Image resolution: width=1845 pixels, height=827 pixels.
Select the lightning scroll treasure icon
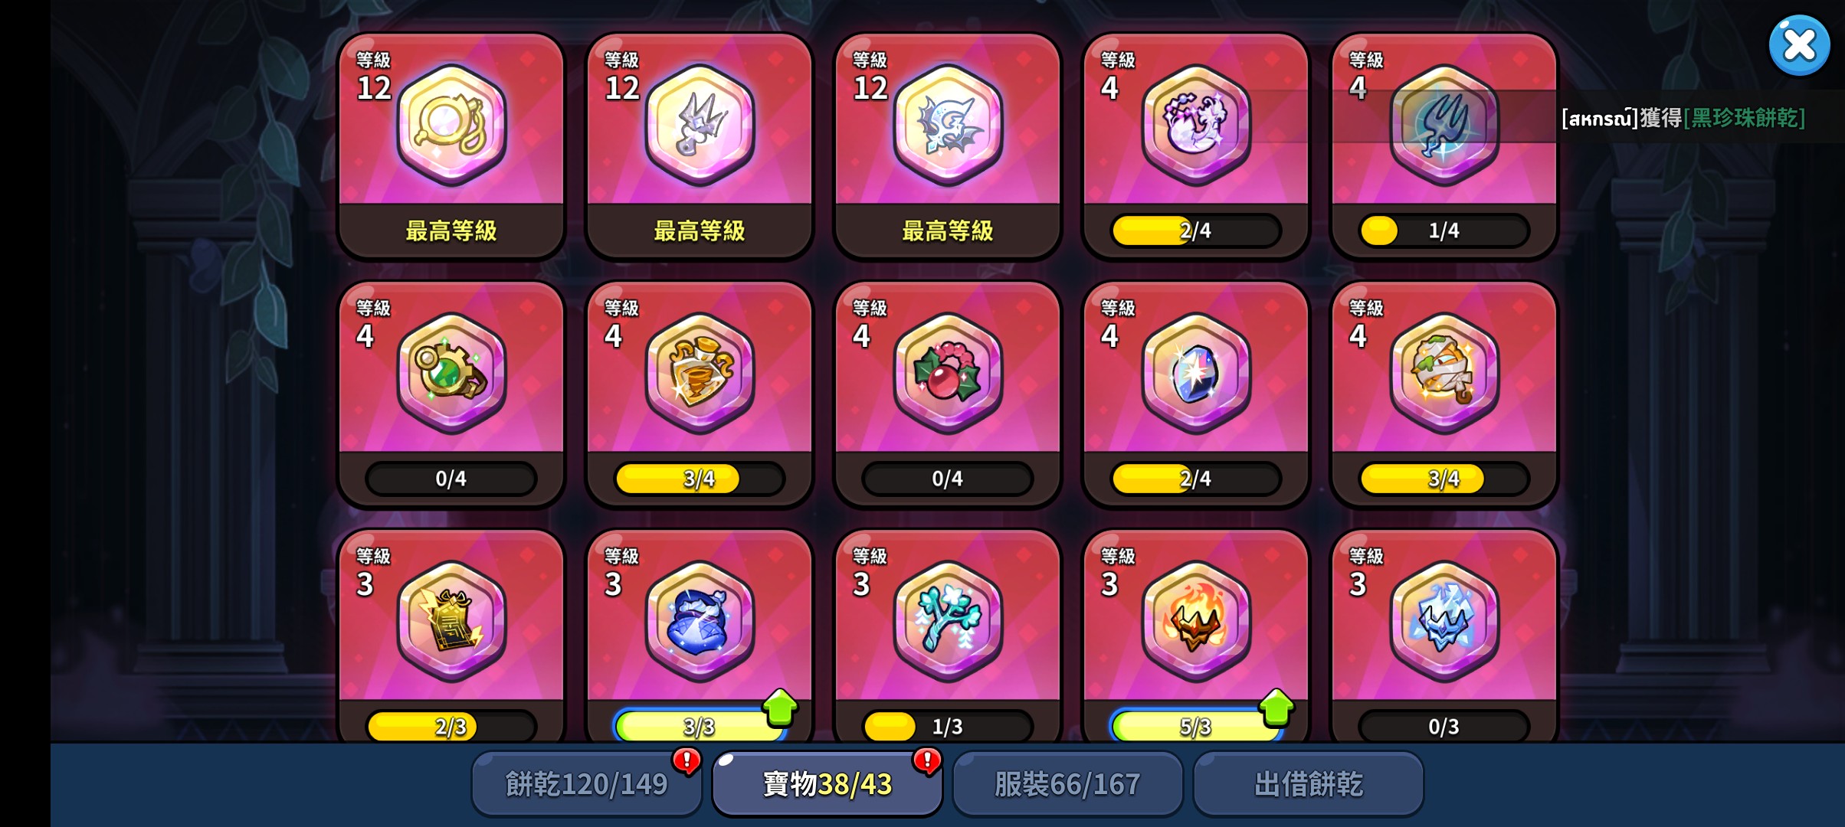[451, 621]
